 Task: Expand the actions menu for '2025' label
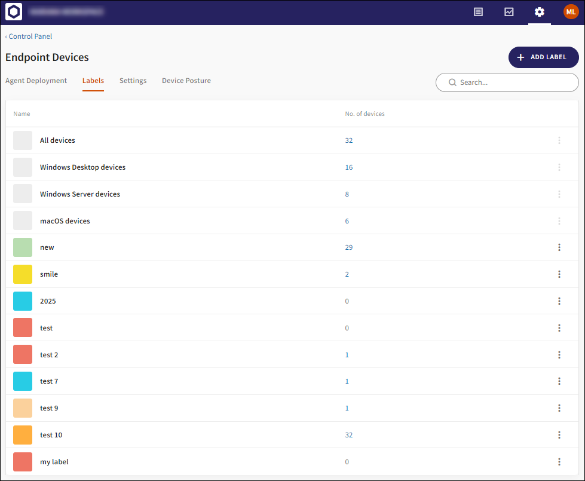(559, 301)
